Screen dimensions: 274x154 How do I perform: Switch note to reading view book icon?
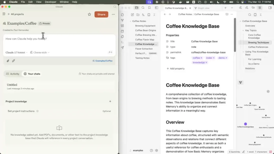click(227, 14)
